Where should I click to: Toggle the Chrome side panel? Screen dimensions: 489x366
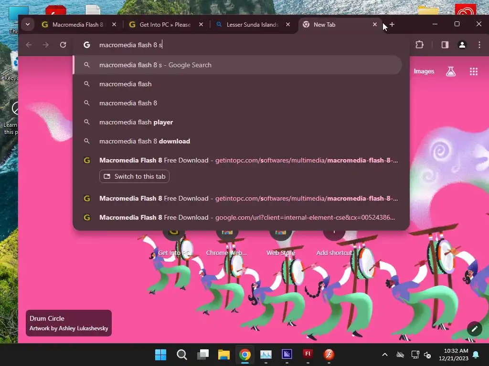445,45
